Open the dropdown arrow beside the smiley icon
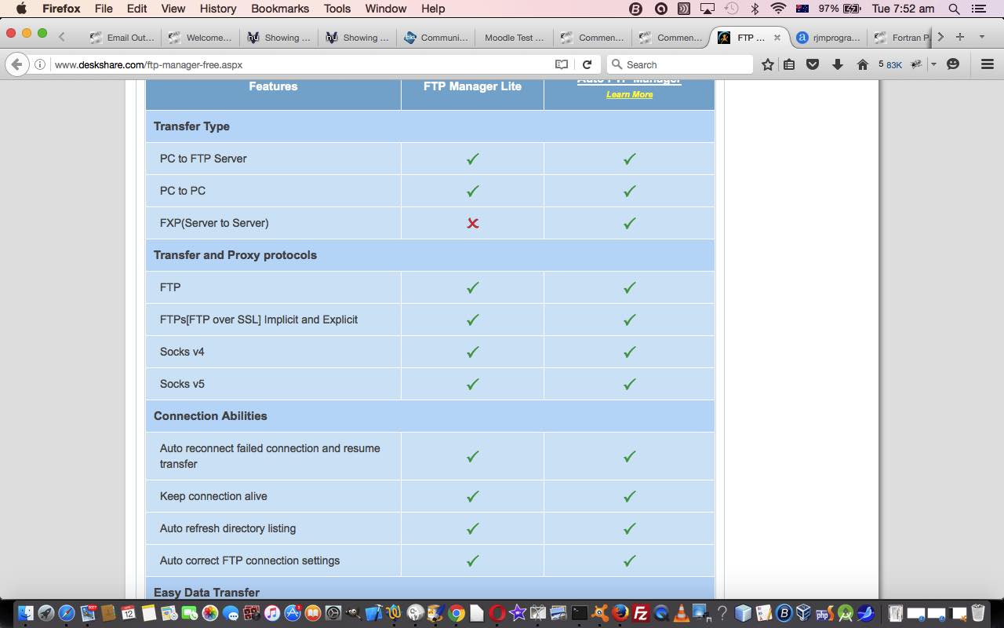 pos(933,64)
